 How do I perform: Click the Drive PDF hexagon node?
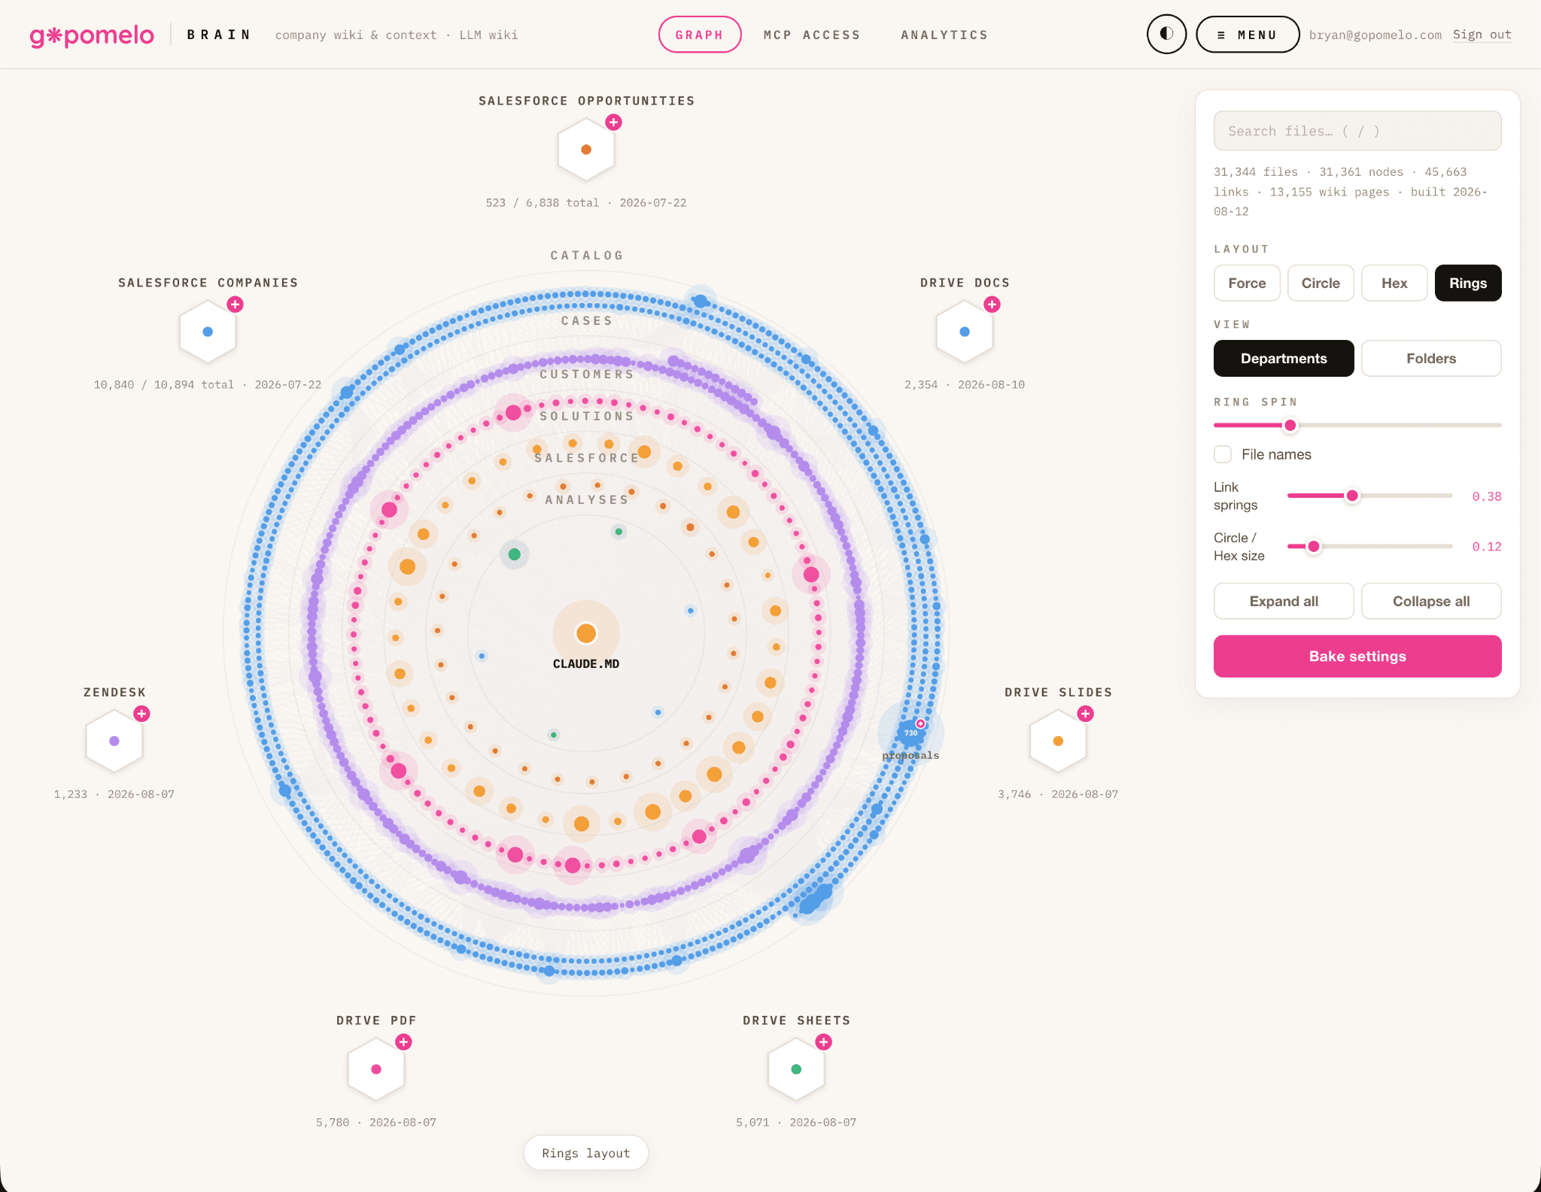(376, 1069)
